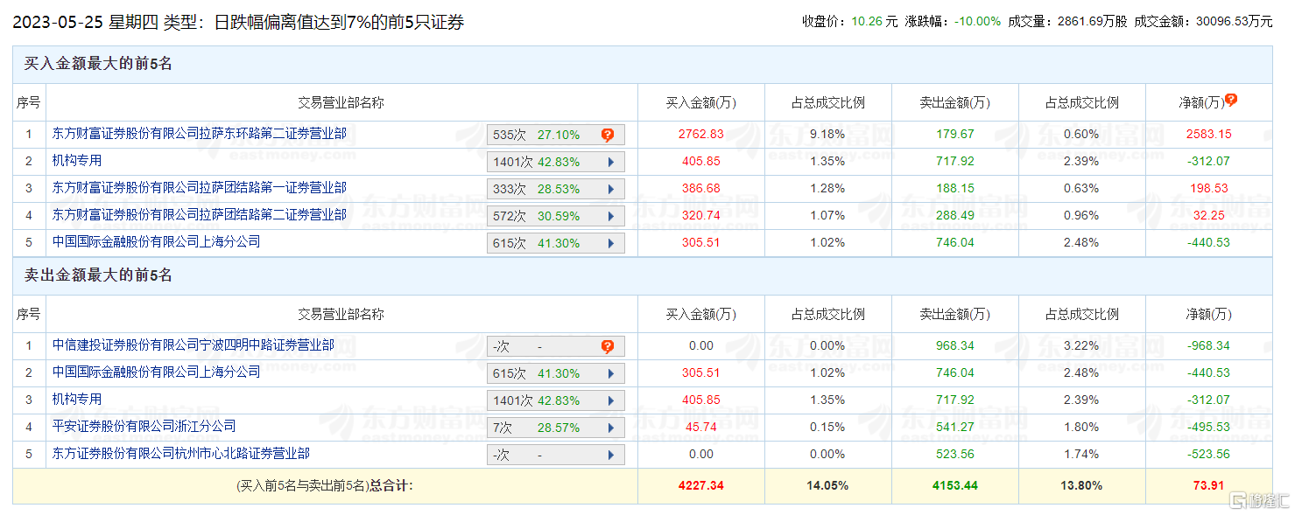Expand the 1401次 42.83% stats in the 卖出前5名 table
This screenshot has width=1295, height=515.
pos(610,400)
